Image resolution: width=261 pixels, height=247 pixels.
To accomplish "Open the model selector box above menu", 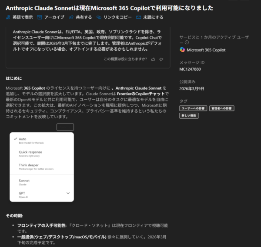I will coord(65,127).
